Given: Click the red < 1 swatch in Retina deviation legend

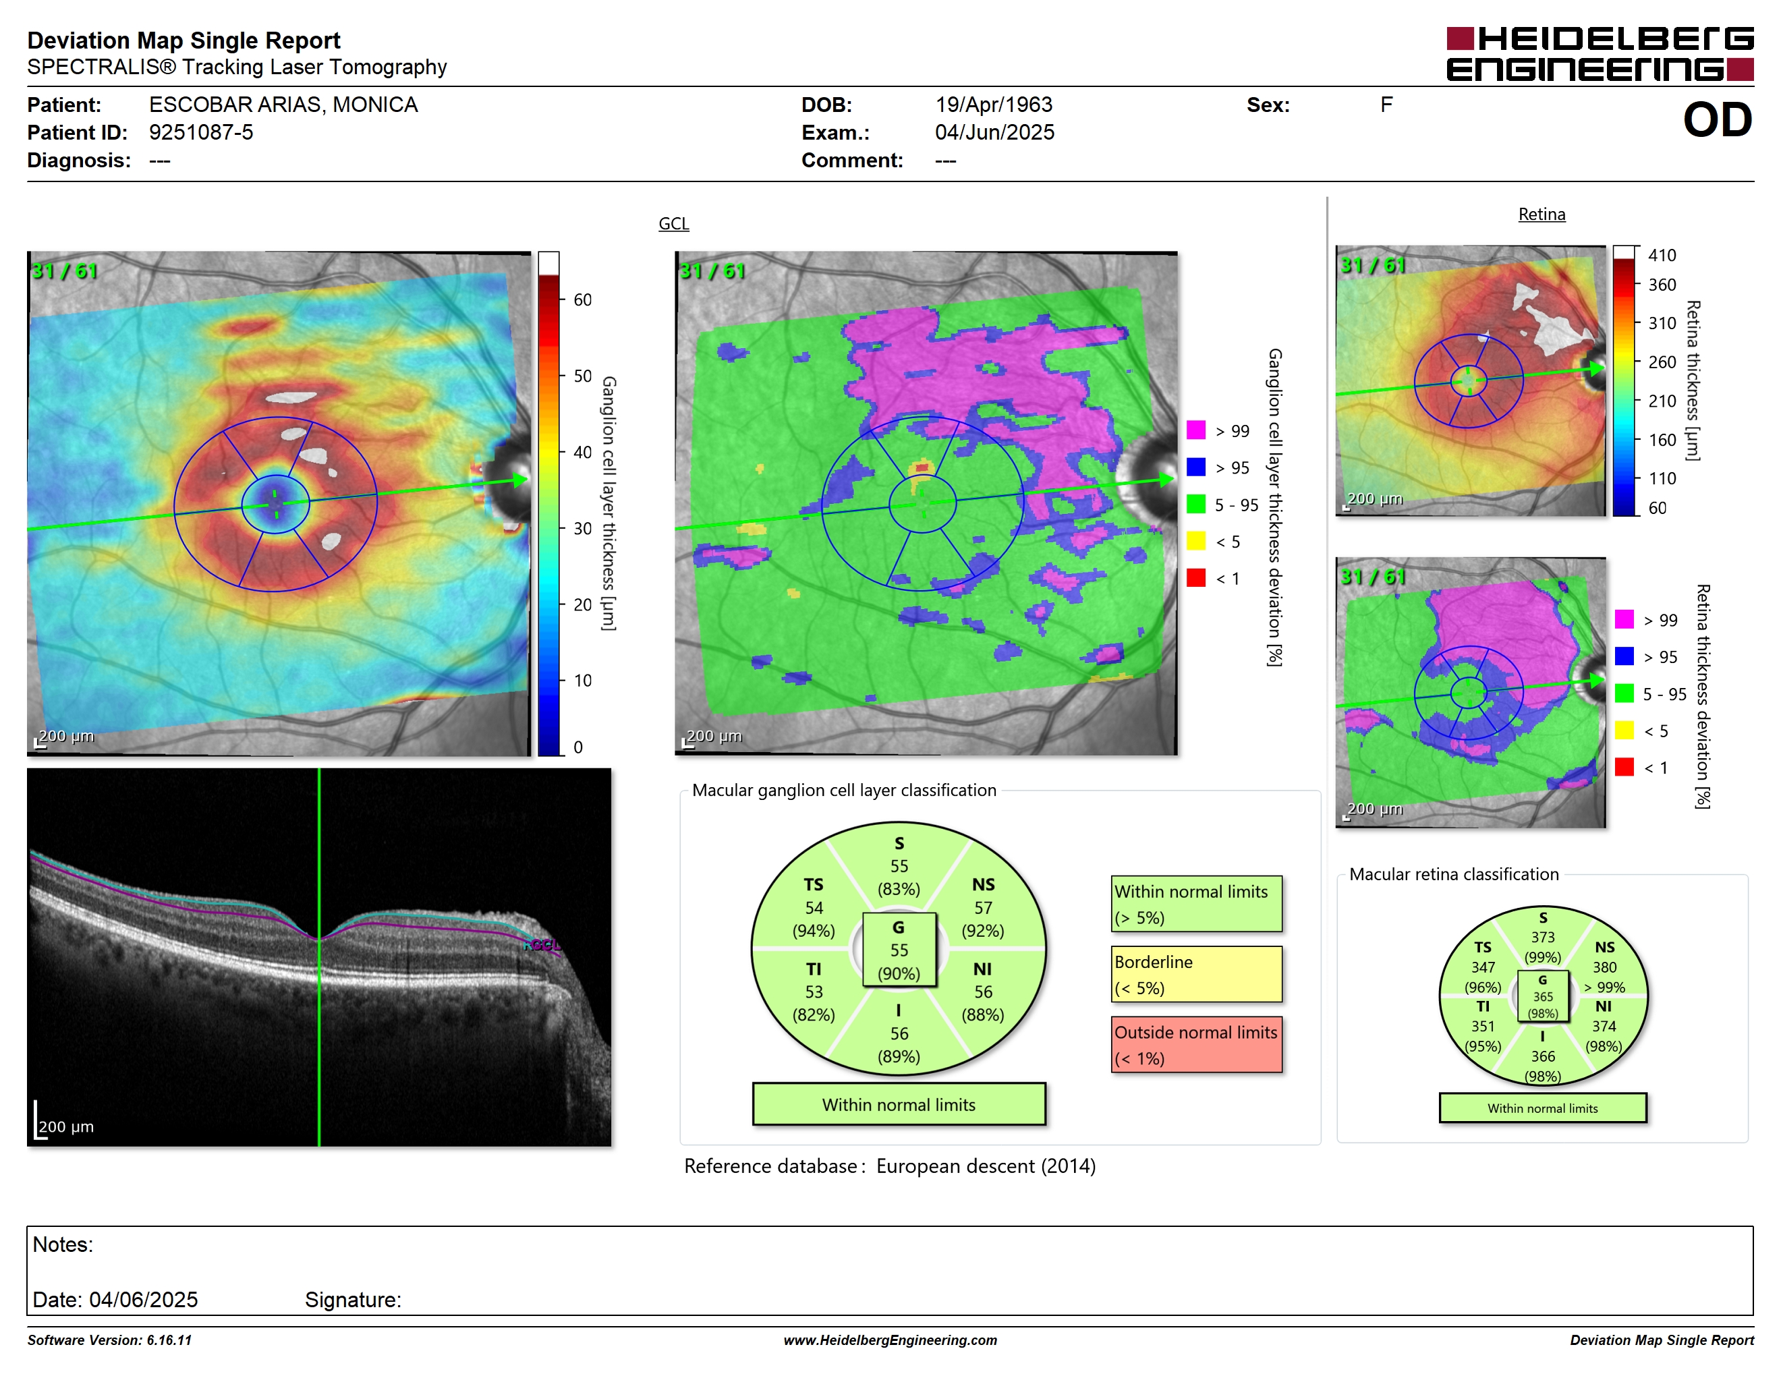Looking at the screenshot, I should (1624, 766).
